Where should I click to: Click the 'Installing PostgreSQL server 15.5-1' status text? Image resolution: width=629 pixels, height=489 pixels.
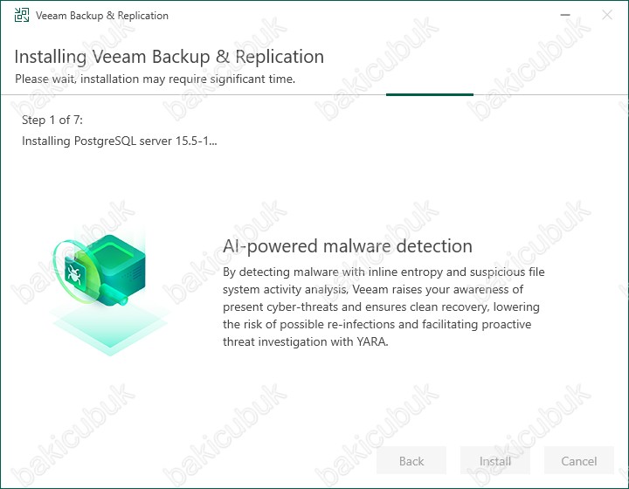119,141
